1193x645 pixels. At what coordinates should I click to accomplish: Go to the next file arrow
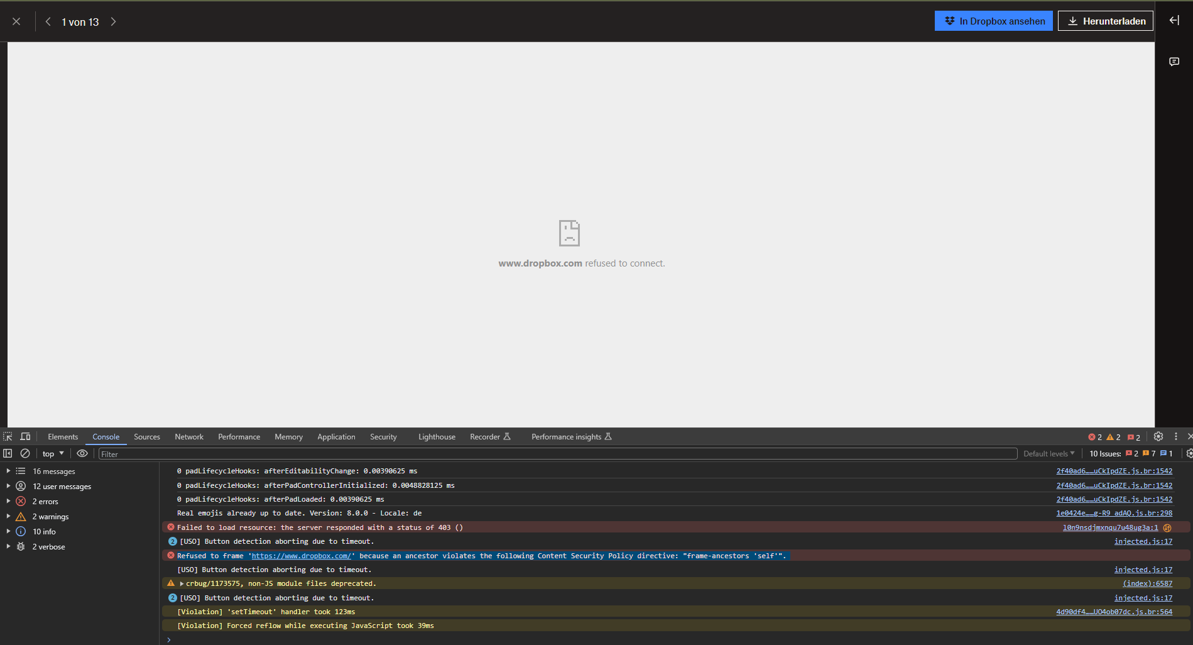click(x=113, y=21)
